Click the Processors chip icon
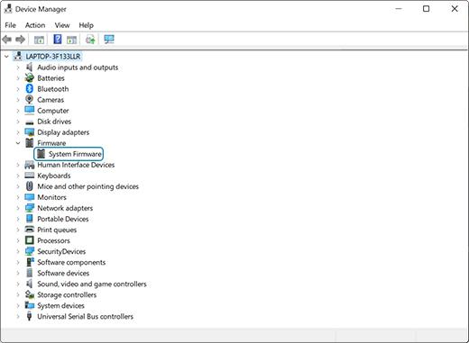The image size is (469, 343). point(30,240)
